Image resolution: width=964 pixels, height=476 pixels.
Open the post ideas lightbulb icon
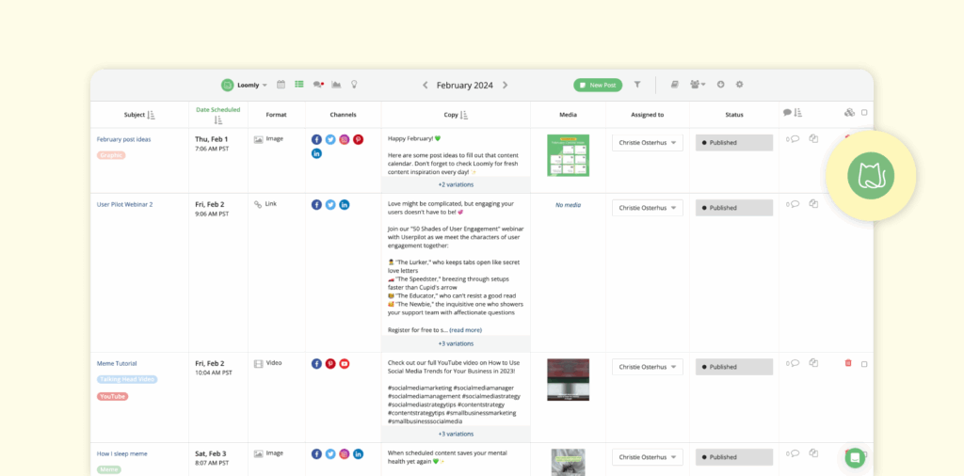(x=354, y=85)
